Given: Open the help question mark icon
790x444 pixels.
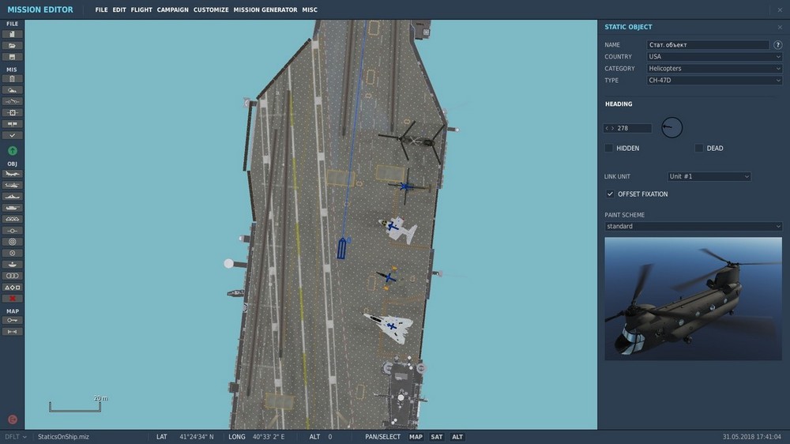Looking at the screenshot, I should click(778, 45).
